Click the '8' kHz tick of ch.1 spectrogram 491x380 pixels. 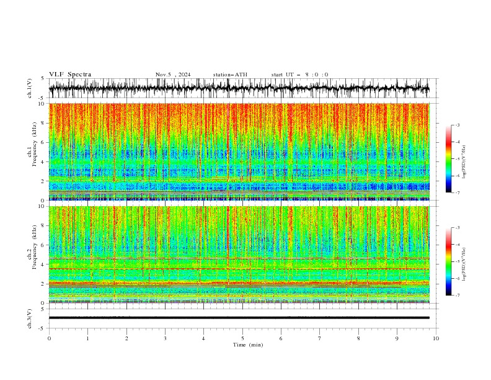click(43, 123)
